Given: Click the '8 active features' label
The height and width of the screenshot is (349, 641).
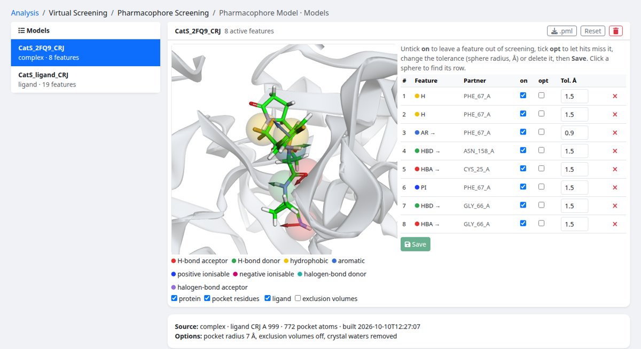Looking at the screenshot, I should [249, 31].
